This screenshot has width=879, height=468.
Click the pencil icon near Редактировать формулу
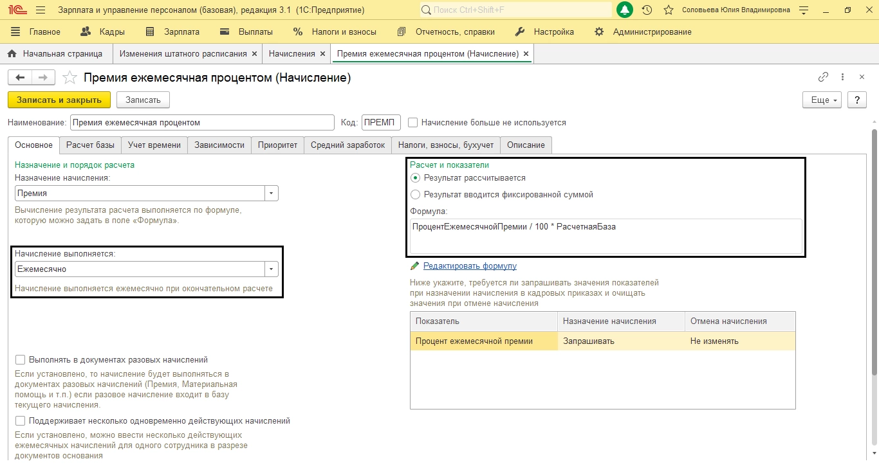pyautogui.click(x=415, y=265)
